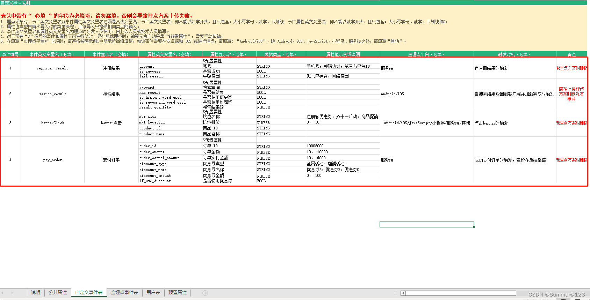Image resolution: width=590 pixels, height=300 pixels.
Task: Click the order_actual_amount cell
Action: point(170,158)
